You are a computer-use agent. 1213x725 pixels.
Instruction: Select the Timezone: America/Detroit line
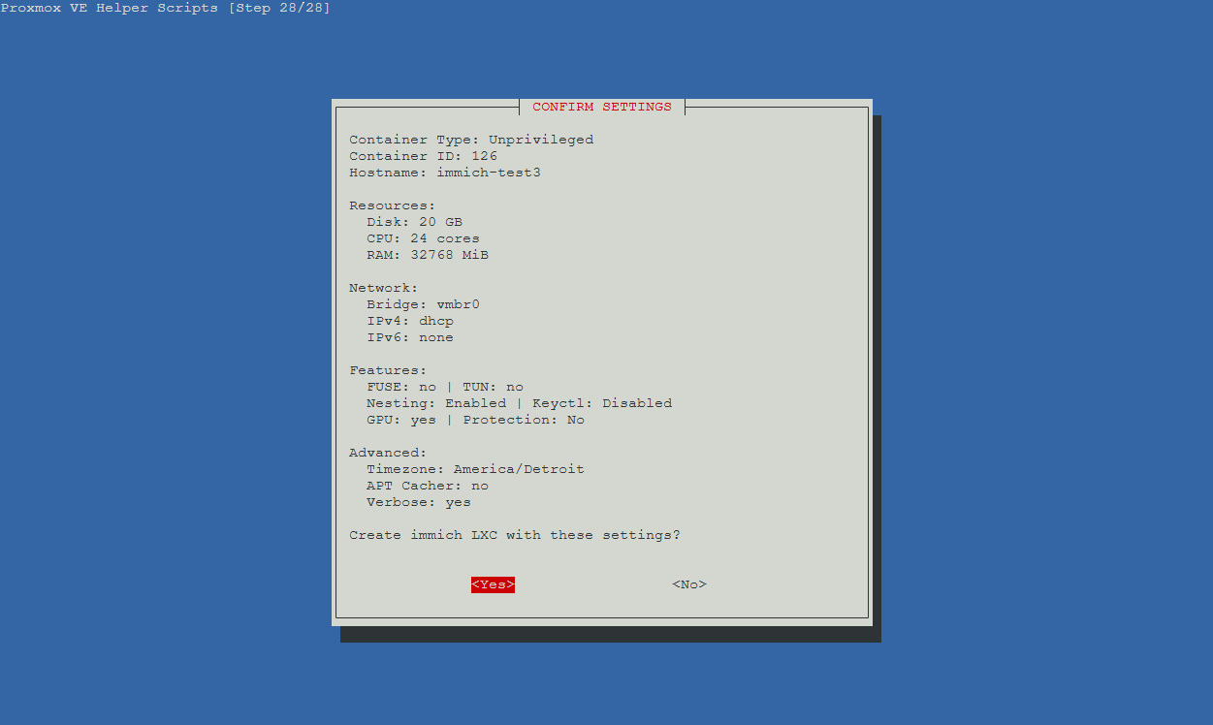tap(476, 469)
